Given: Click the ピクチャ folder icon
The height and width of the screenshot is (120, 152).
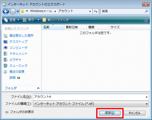Looking at the screenshot, I should pyautogui.click(x=6, y=60).
